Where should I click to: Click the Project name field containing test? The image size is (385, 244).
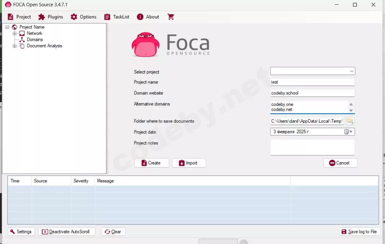point(313,82)
